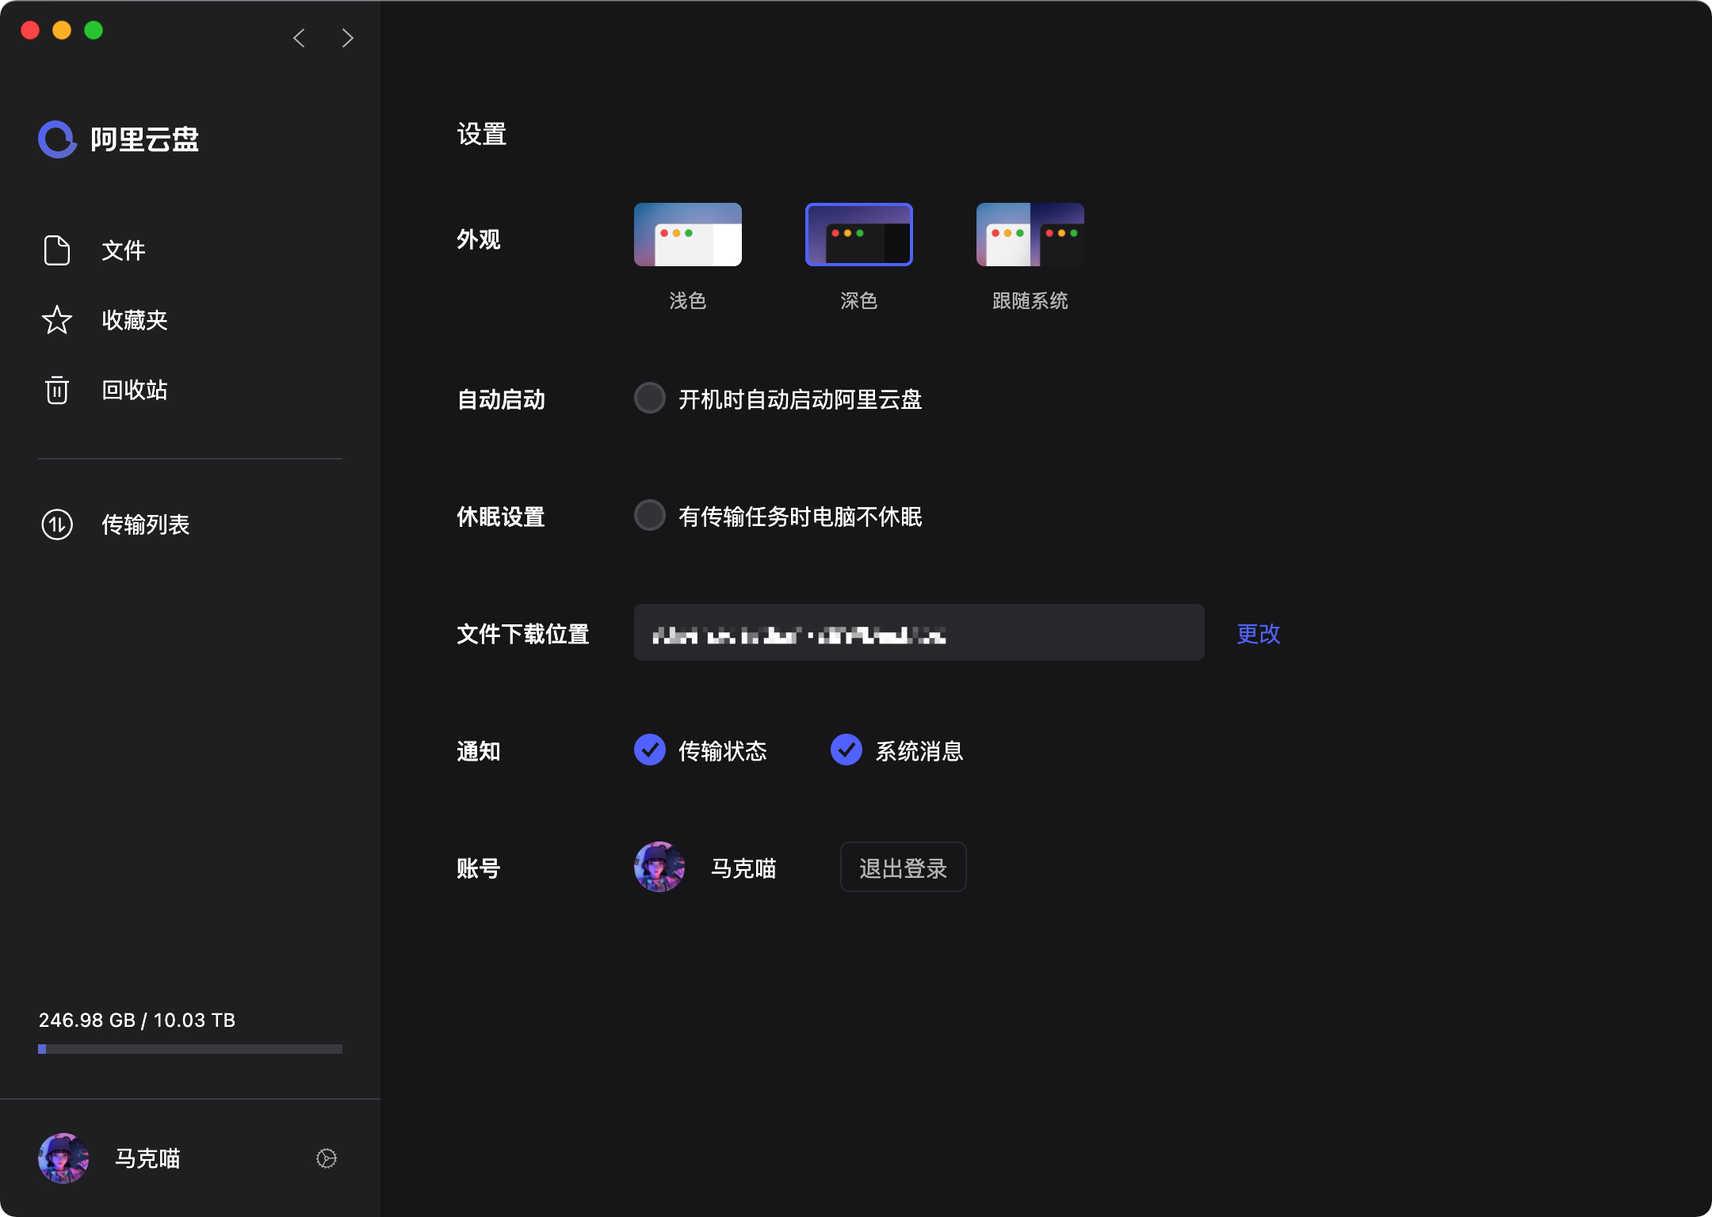
Task: Click the settings gear beside username
Action: [x=327, y=1158]
